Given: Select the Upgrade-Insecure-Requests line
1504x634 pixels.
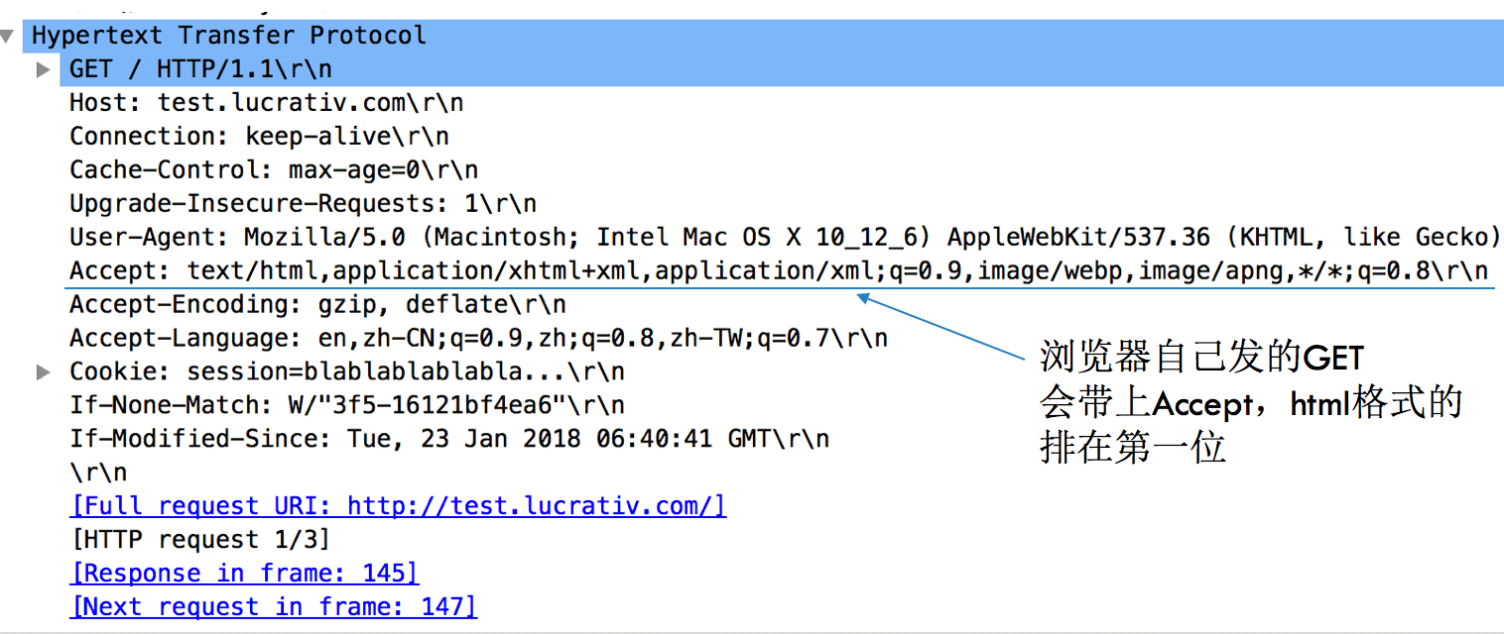Looking at the screenshot, I should (303, 204).
